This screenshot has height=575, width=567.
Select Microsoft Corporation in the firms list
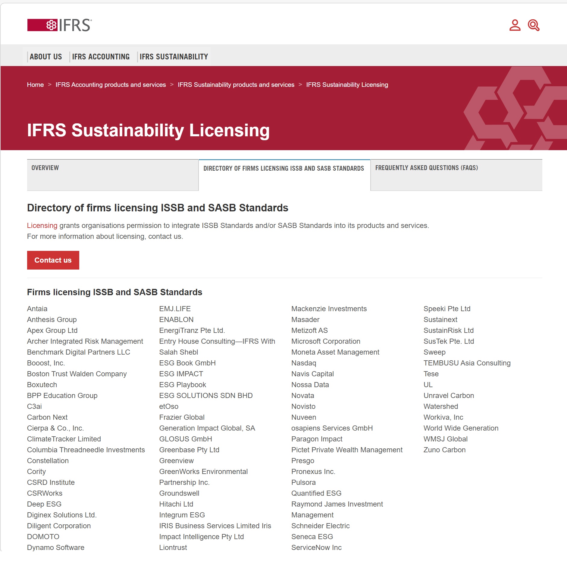tap(326, 341)
